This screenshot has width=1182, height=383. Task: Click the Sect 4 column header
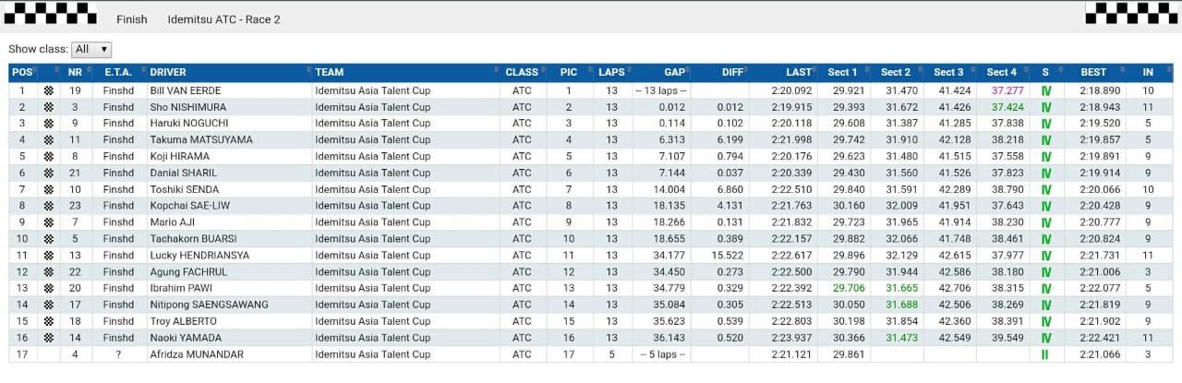click(1002, 72)
